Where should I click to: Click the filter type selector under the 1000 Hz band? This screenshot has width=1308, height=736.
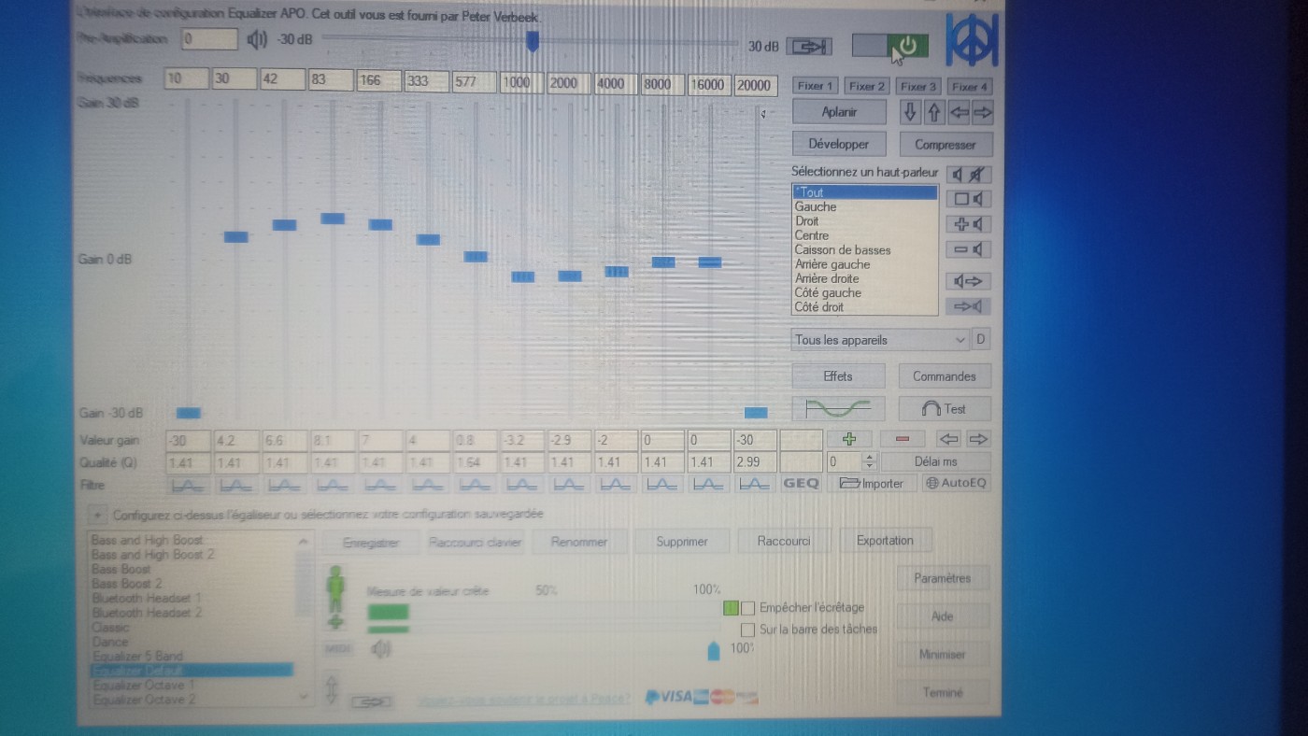coord(521,485)
